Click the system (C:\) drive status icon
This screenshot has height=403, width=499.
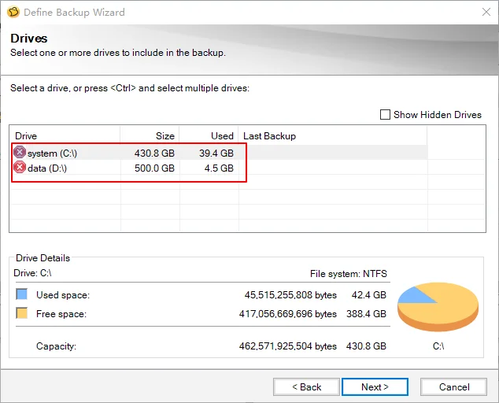[x=20, y=152]
